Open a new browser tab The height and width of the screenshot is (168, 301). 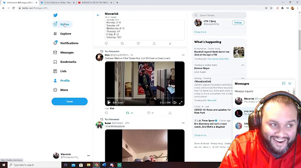117,2
